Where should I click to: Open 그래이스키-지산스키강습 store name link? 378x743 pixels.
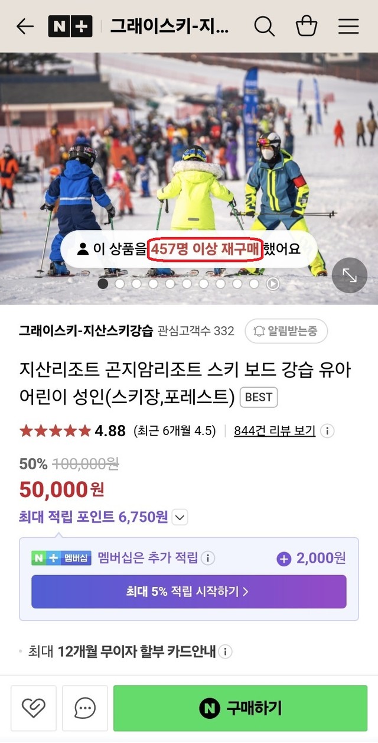tap(86, 330)
